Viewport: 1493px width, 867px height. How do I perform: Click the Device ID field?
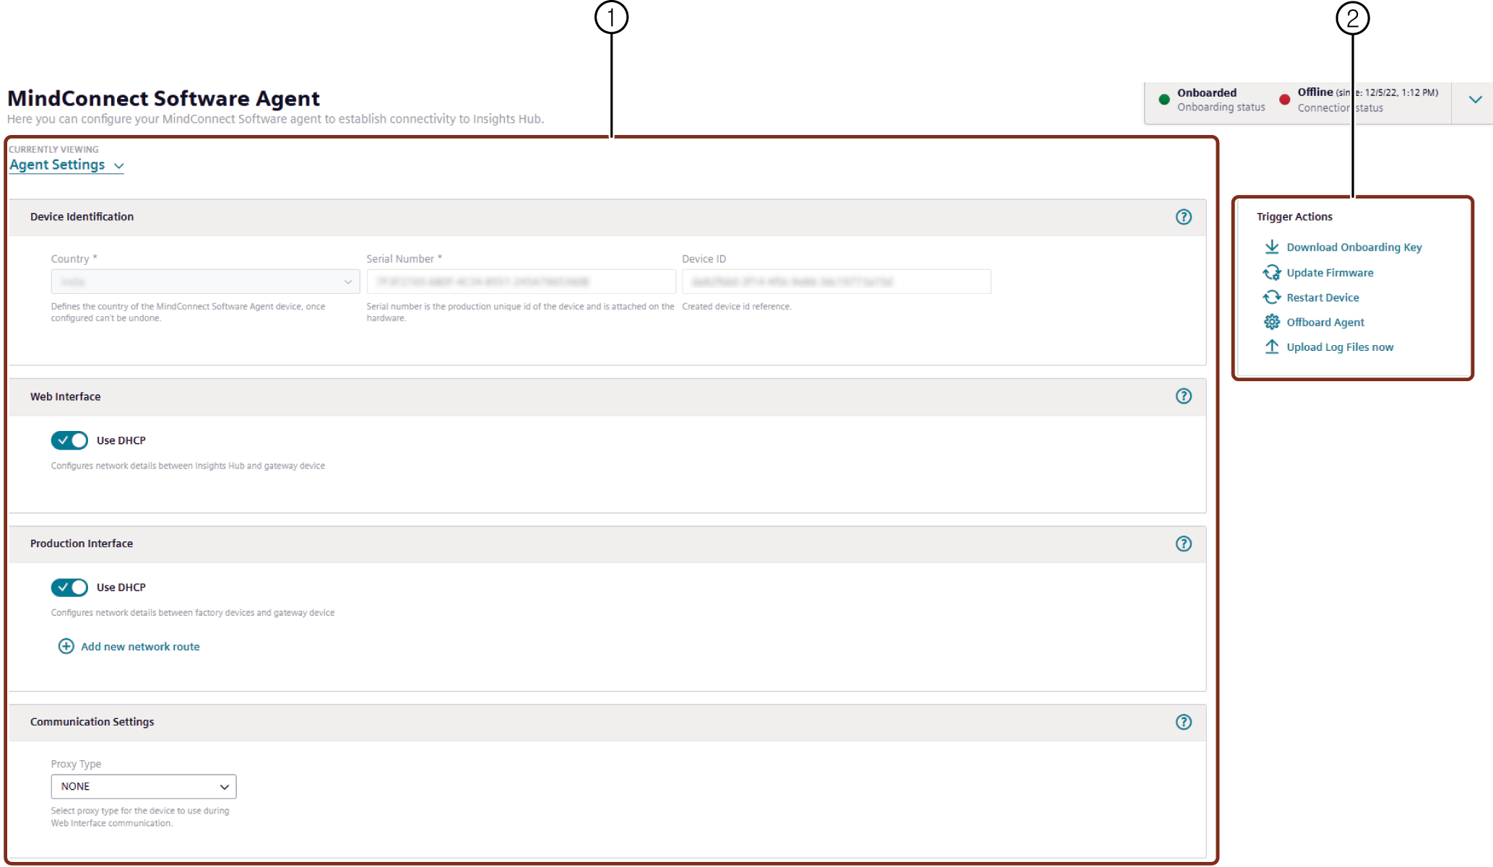(x=836, y=282)
